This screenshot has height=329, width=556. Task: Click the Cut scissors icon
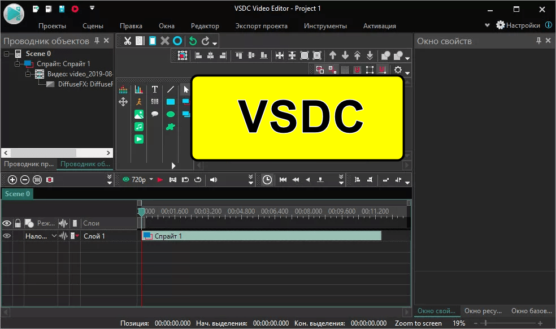(128, 41)
